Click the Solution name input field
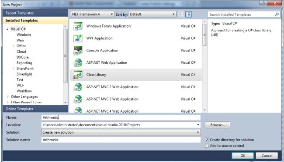 121,140
